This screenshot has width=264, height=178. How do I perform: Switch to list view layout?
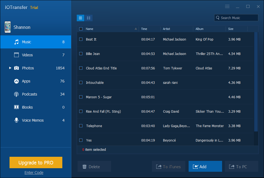point(80,18)
